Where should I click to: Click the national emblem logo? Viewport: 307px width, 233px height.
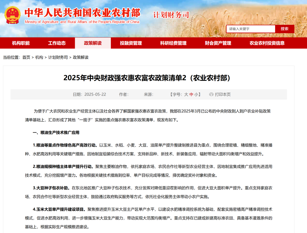(12, 16)
